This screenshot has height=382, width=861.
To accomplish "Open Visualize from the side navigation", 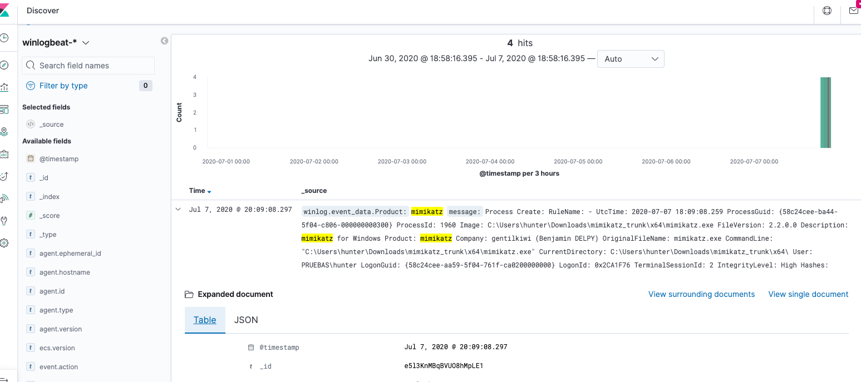I will point(4,87).
